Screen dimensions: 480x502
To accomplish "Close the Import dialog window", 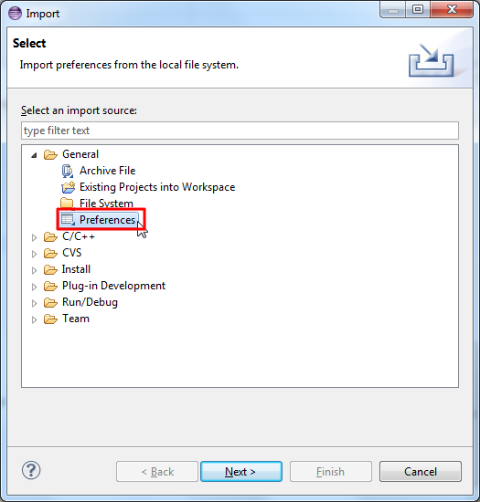I will pyautogui.click(x=452, y=10).
